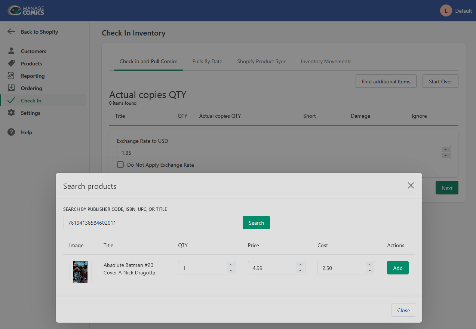Click Back to Shopify link
This screenshot has height=329, width=476.
point(39,32)
